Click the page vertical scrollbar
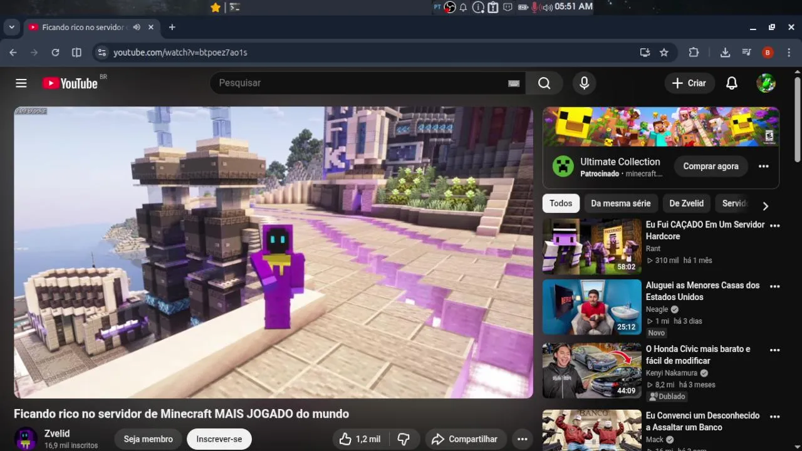The image size is (802, 451). (x=797, y=119)
